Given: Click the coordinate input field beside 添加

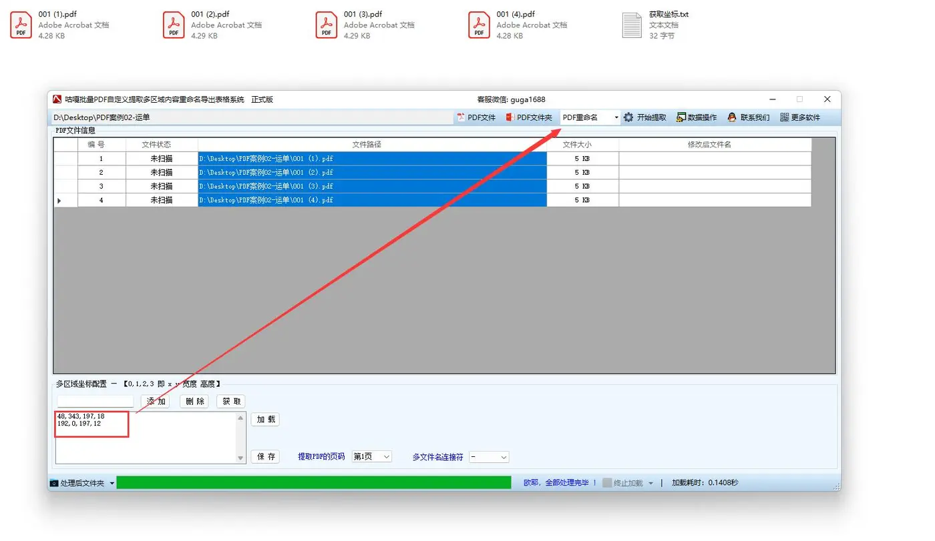Looking at the screenshot, I should (x=96, y=402).
